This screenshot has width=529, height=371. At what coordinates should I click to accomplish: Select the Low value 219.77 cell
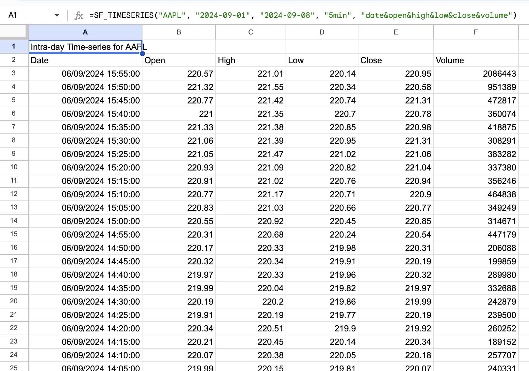coord(322,315)
